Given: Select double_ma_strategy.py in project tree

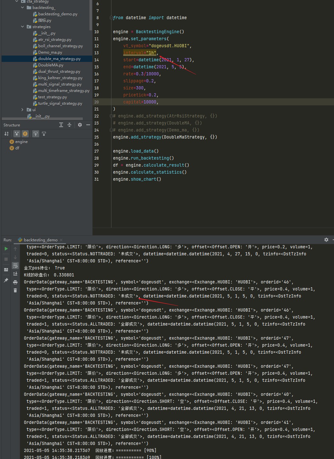Looking at the screenshot, I should (57, 59).
